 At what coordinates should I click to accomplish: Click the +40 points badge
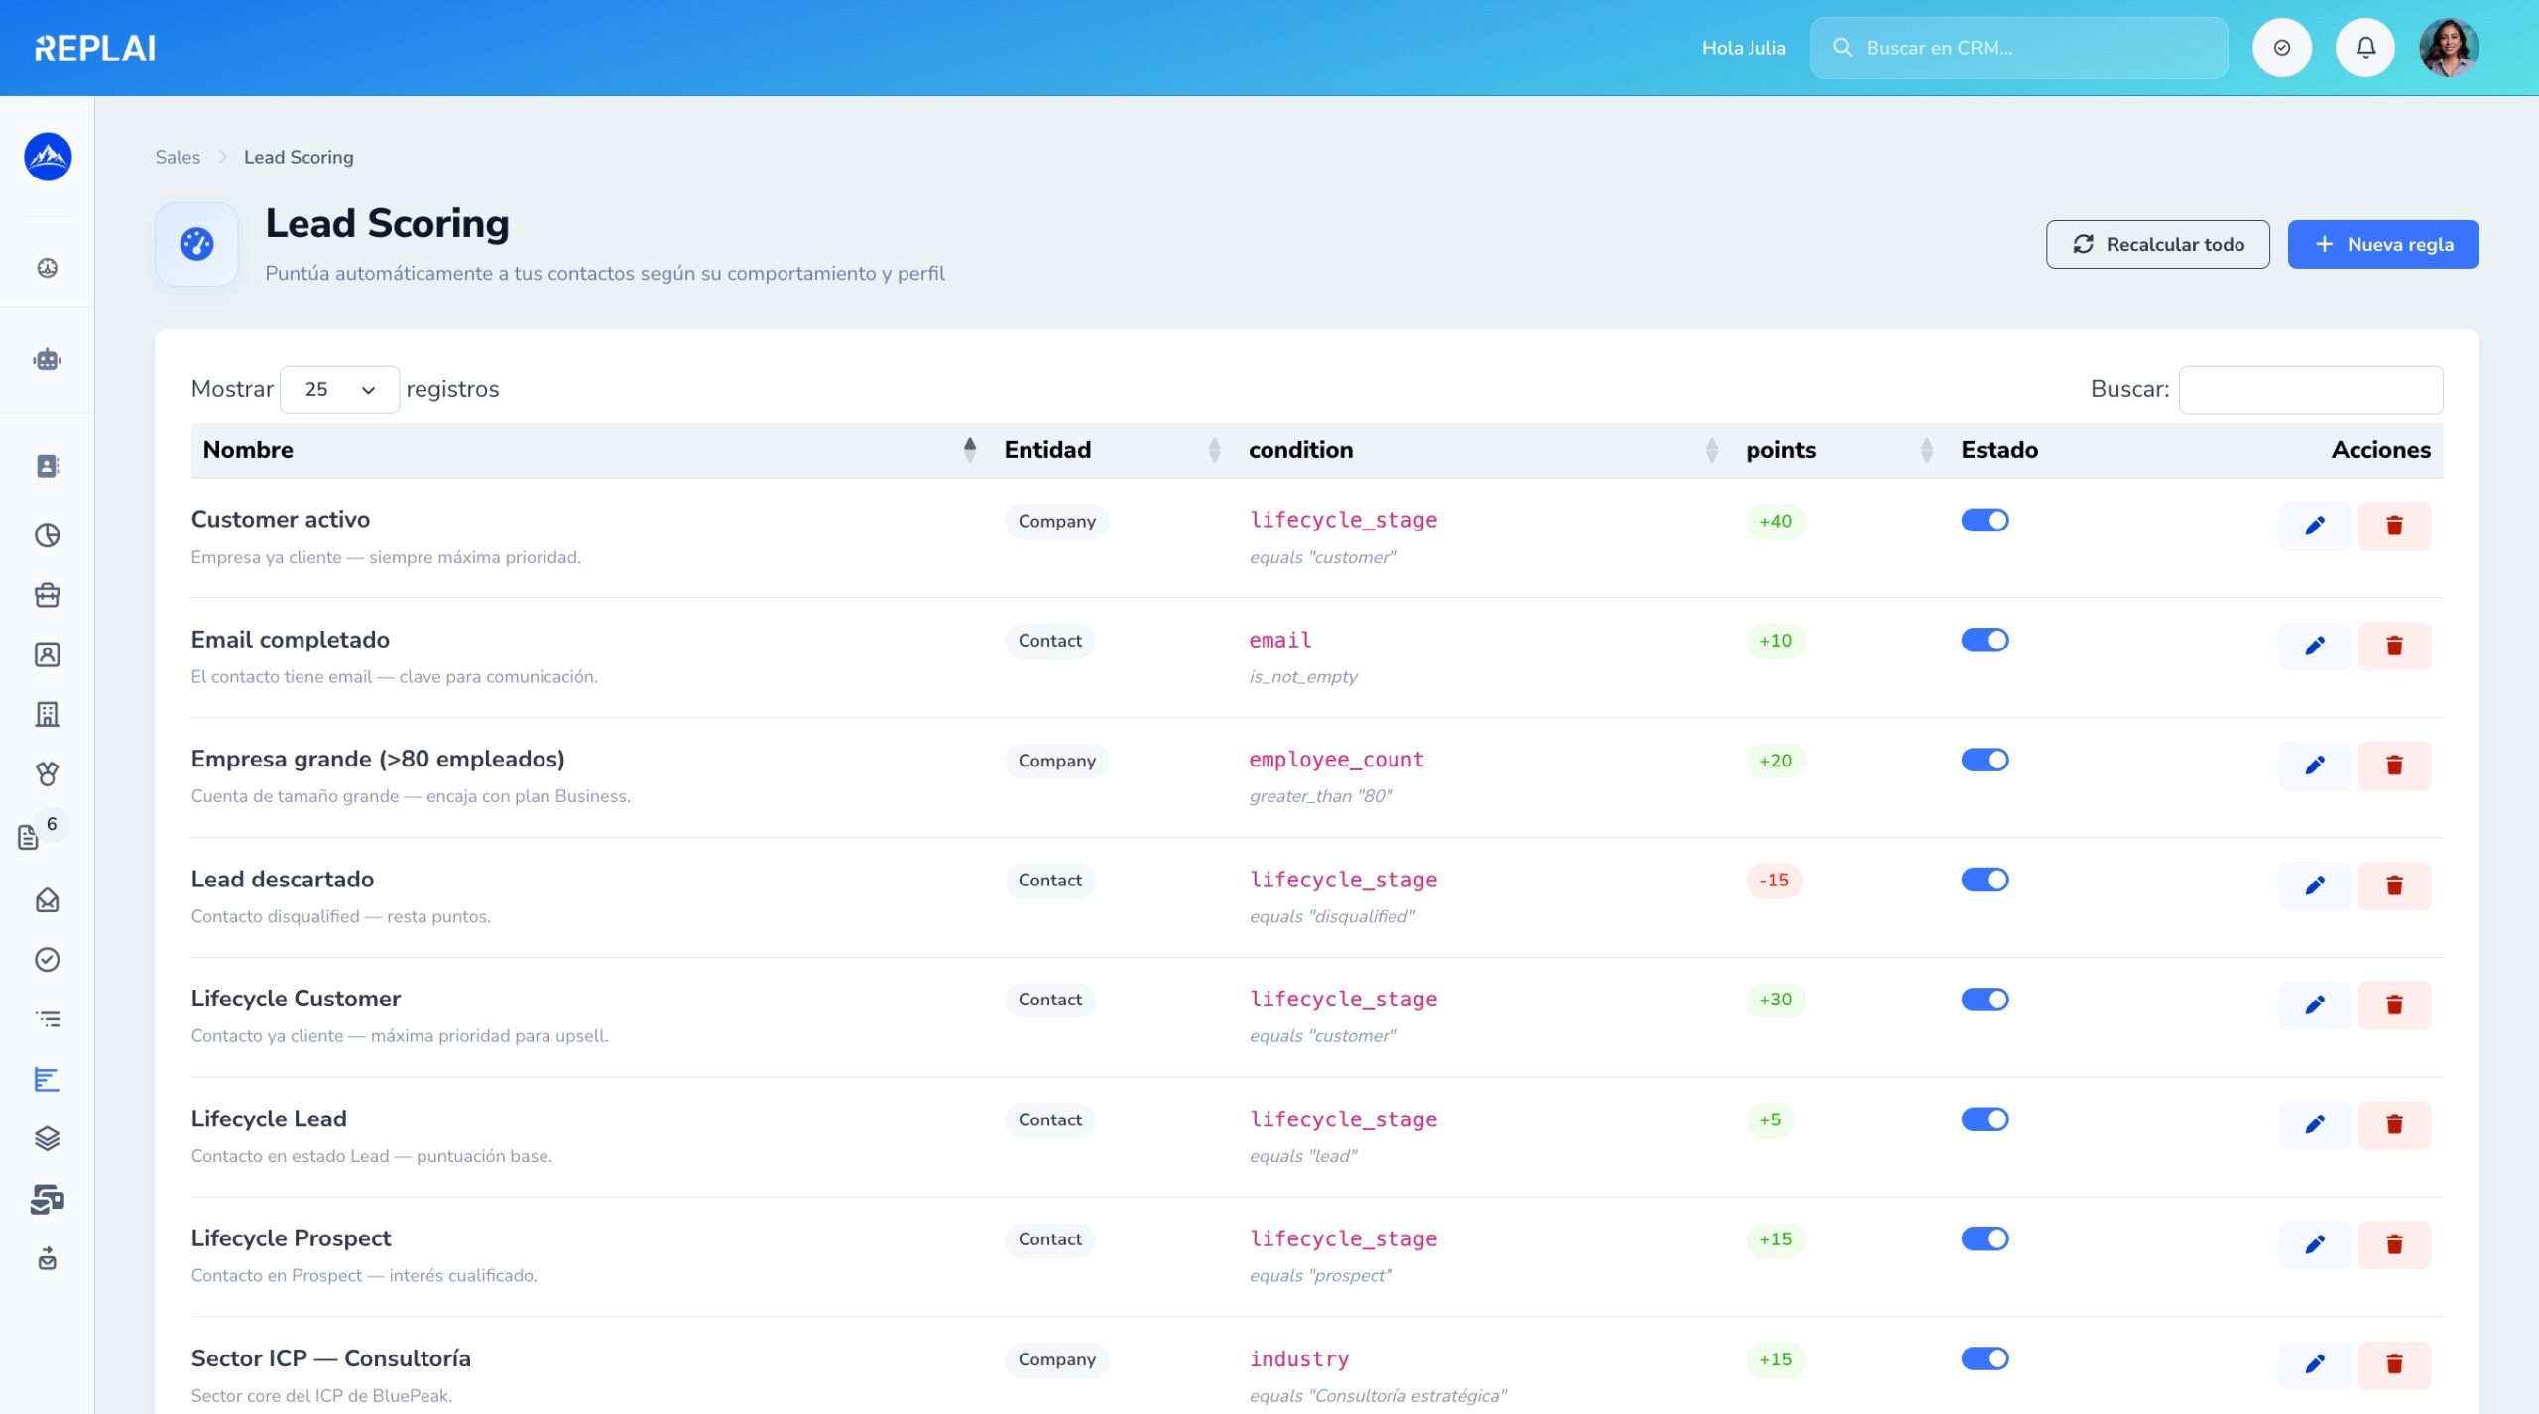pyautogui.click(x=1775, y=521)
